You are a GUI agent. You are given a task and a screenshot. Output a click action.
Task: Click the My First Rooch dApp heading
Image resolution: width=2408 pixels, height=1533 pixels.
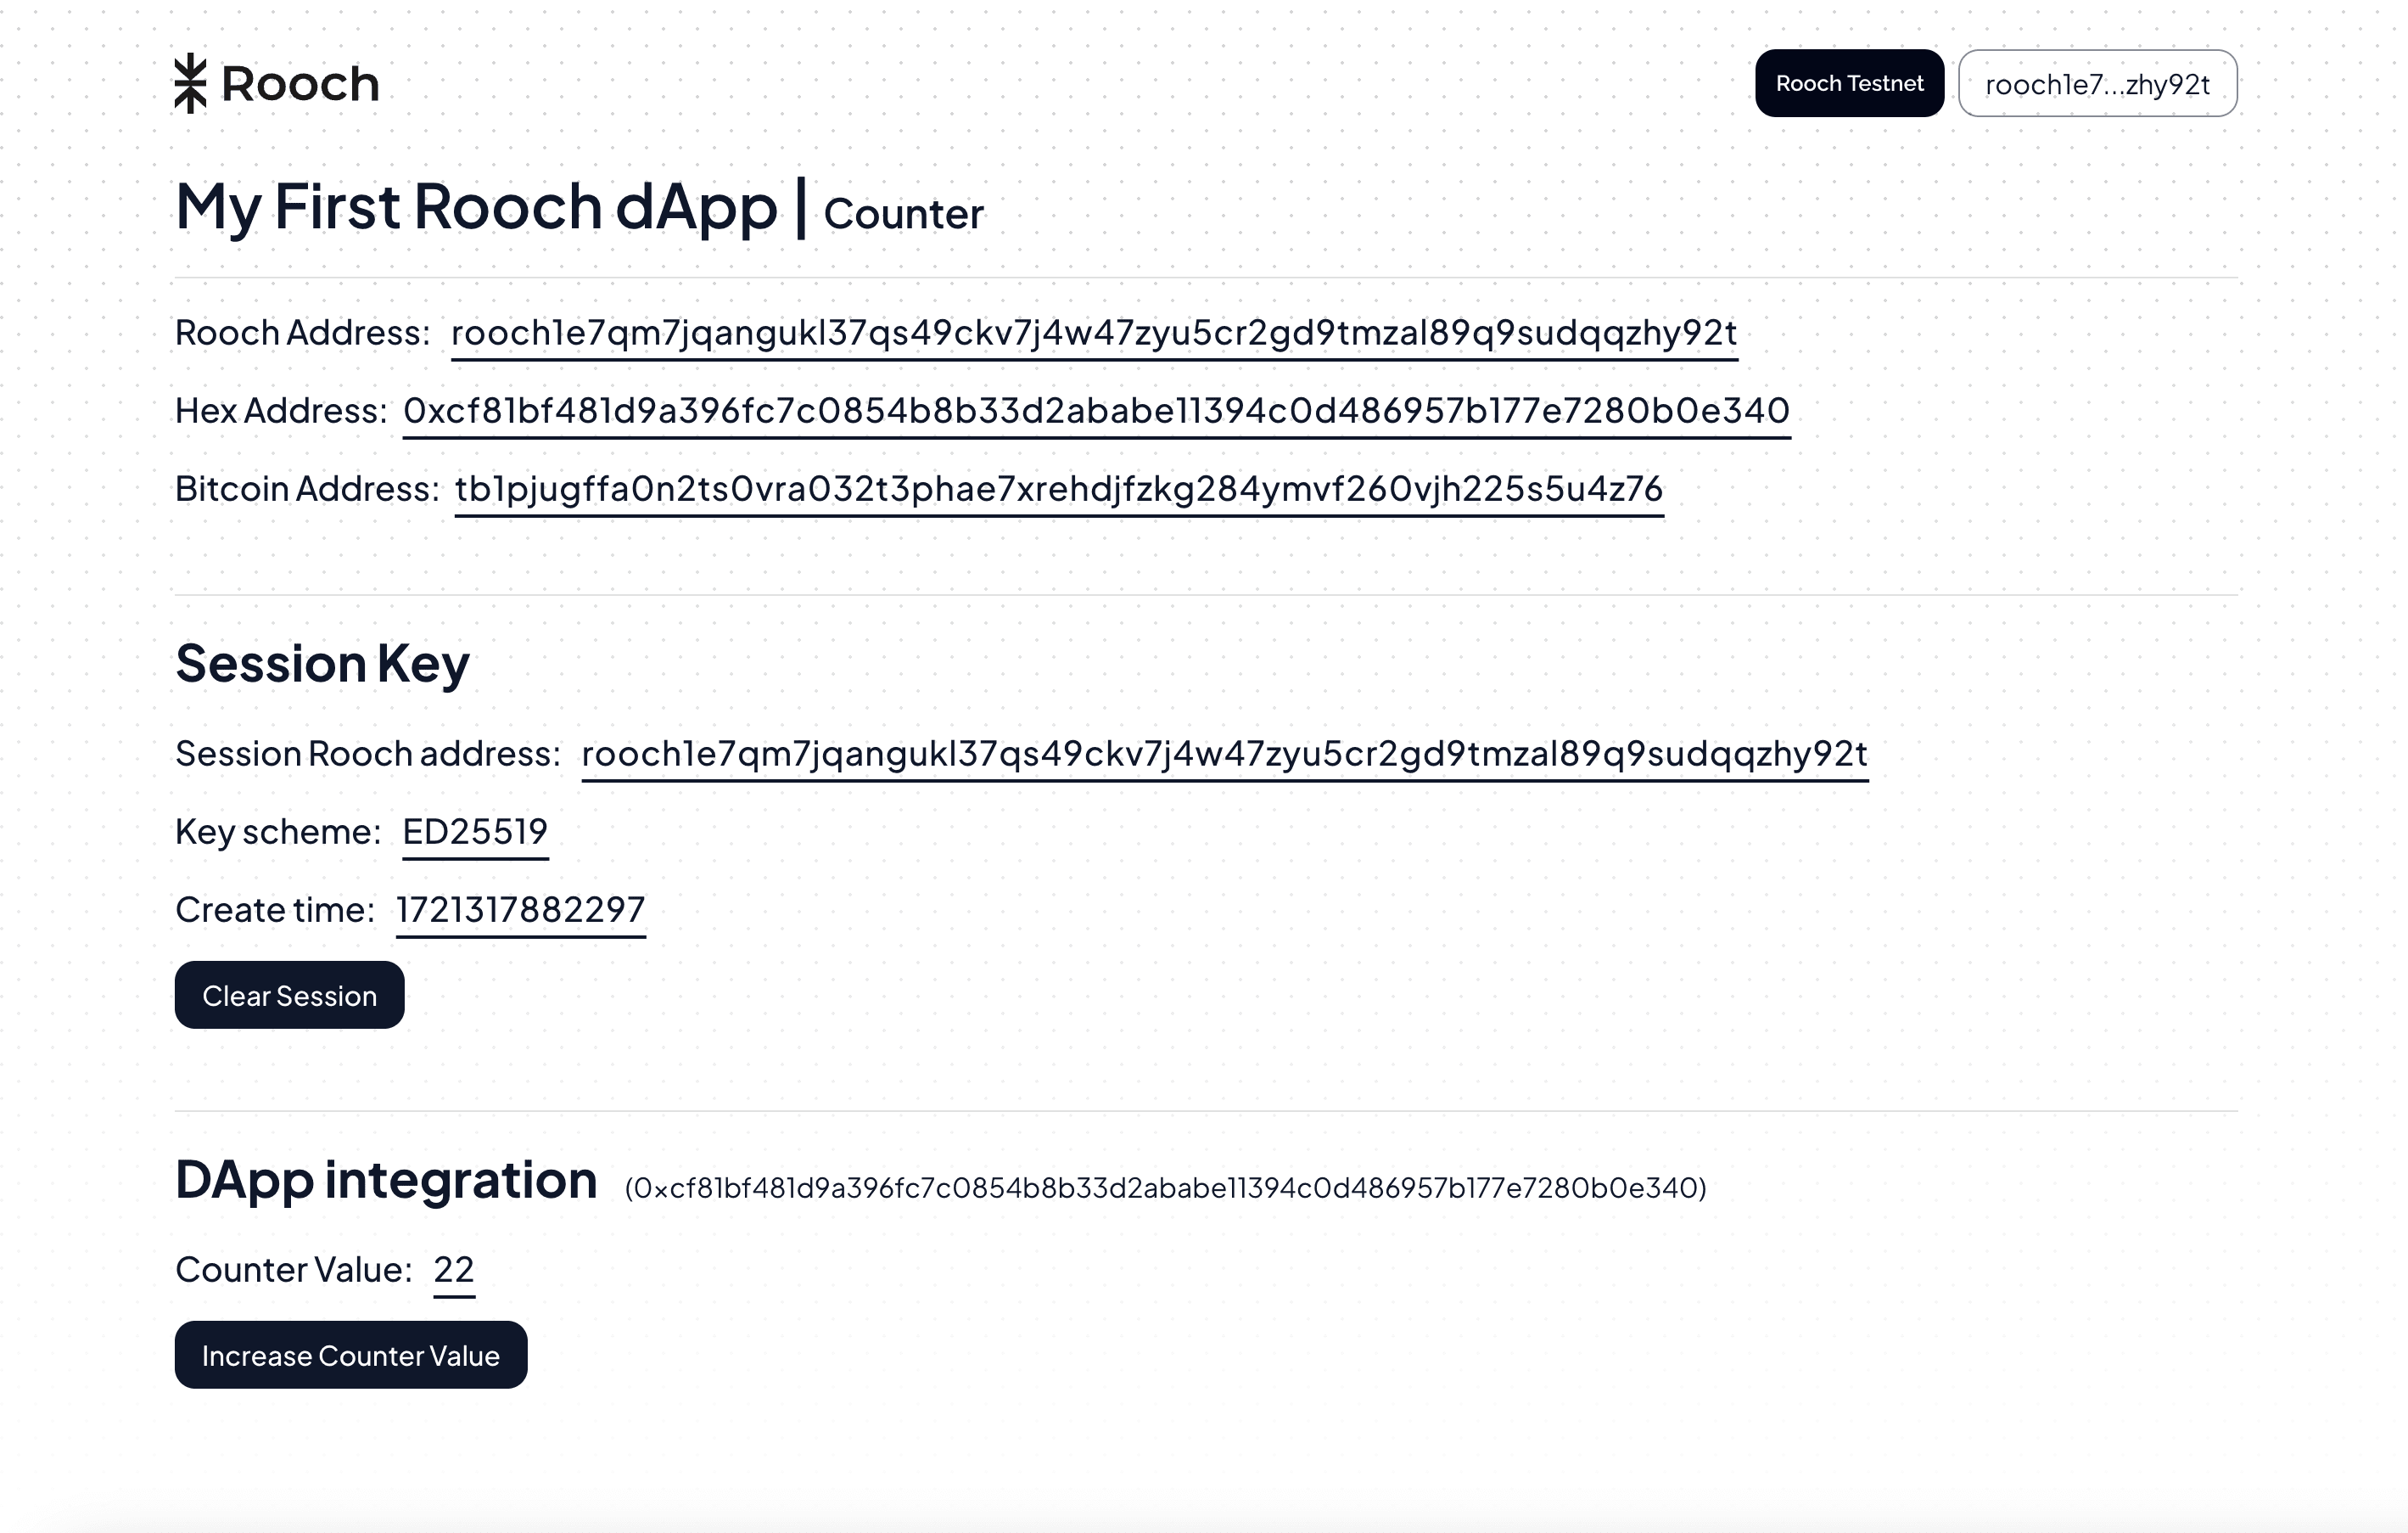tap(477, 207)
